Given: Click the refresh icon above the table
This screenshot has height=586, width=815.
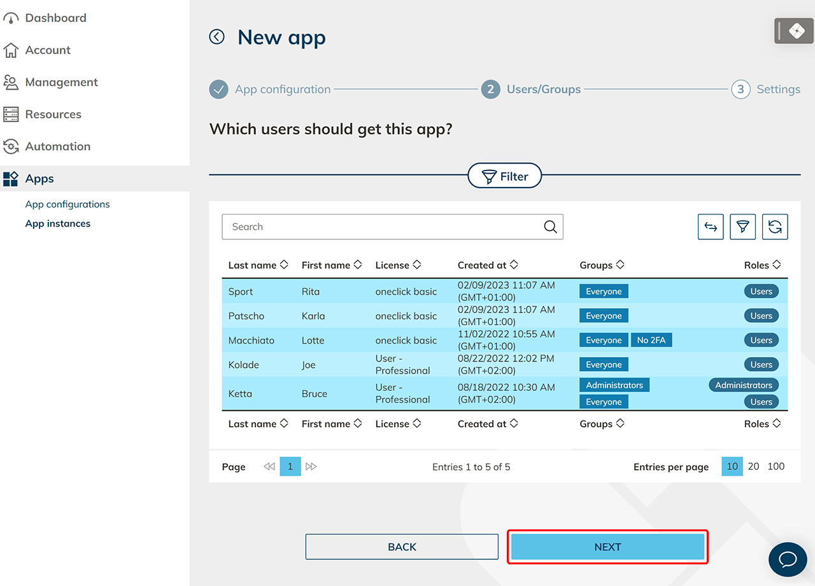Looking at the screenshot, I should click(x=775, y=227).
